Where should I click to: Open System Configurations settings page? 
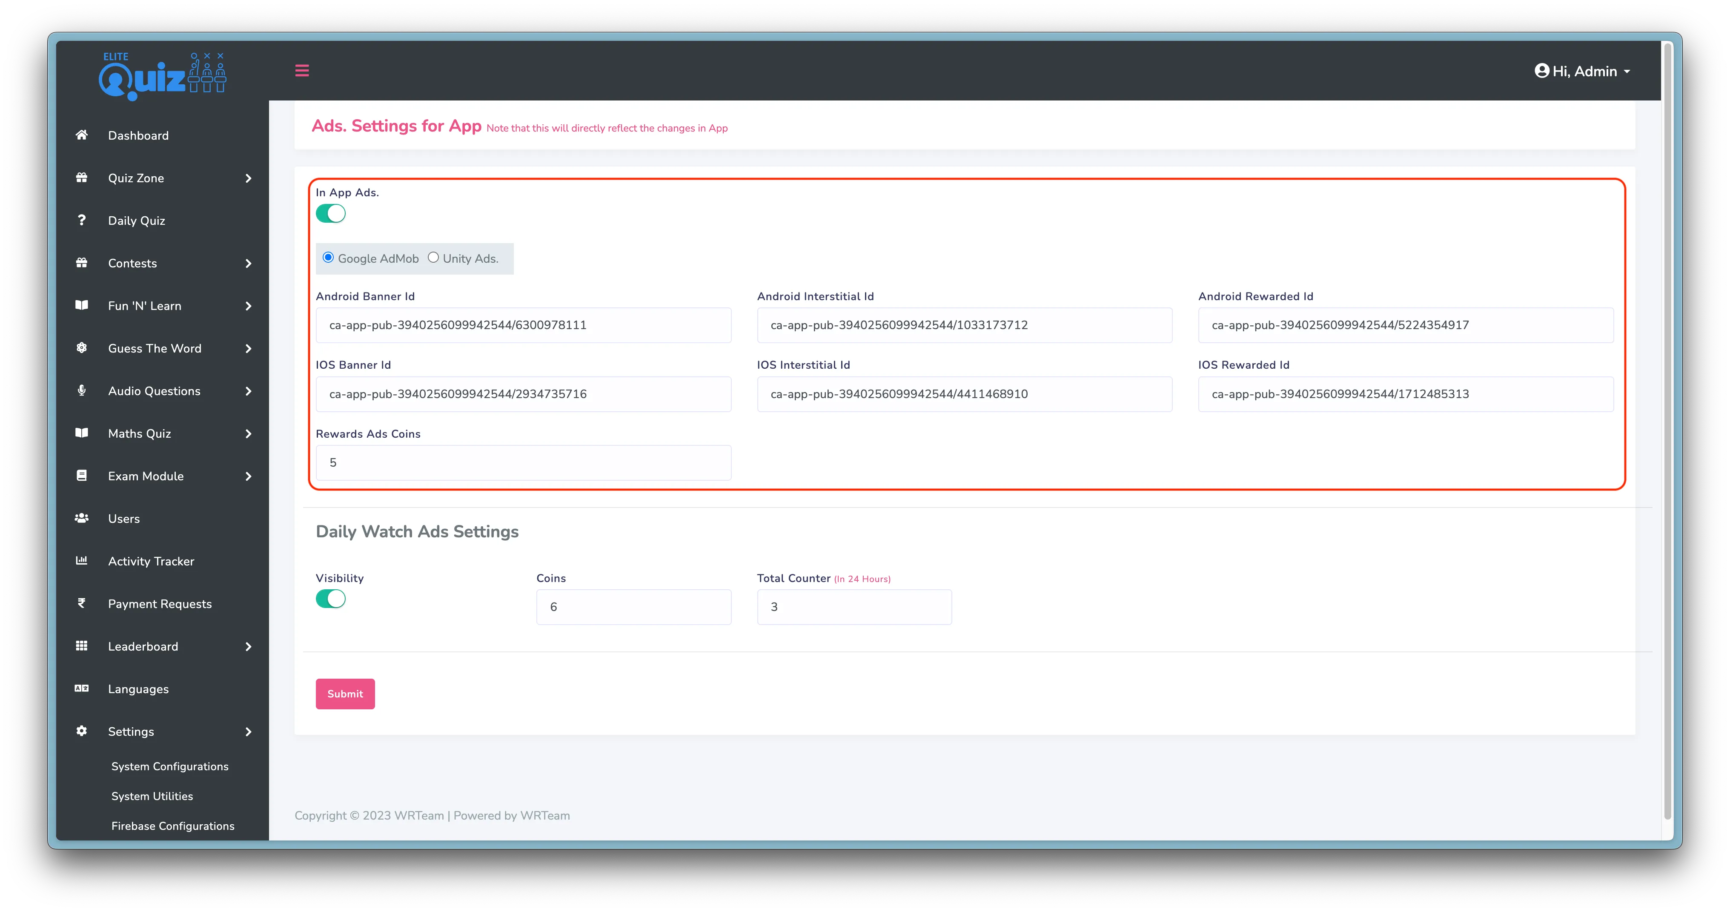(x=170, y=766)
